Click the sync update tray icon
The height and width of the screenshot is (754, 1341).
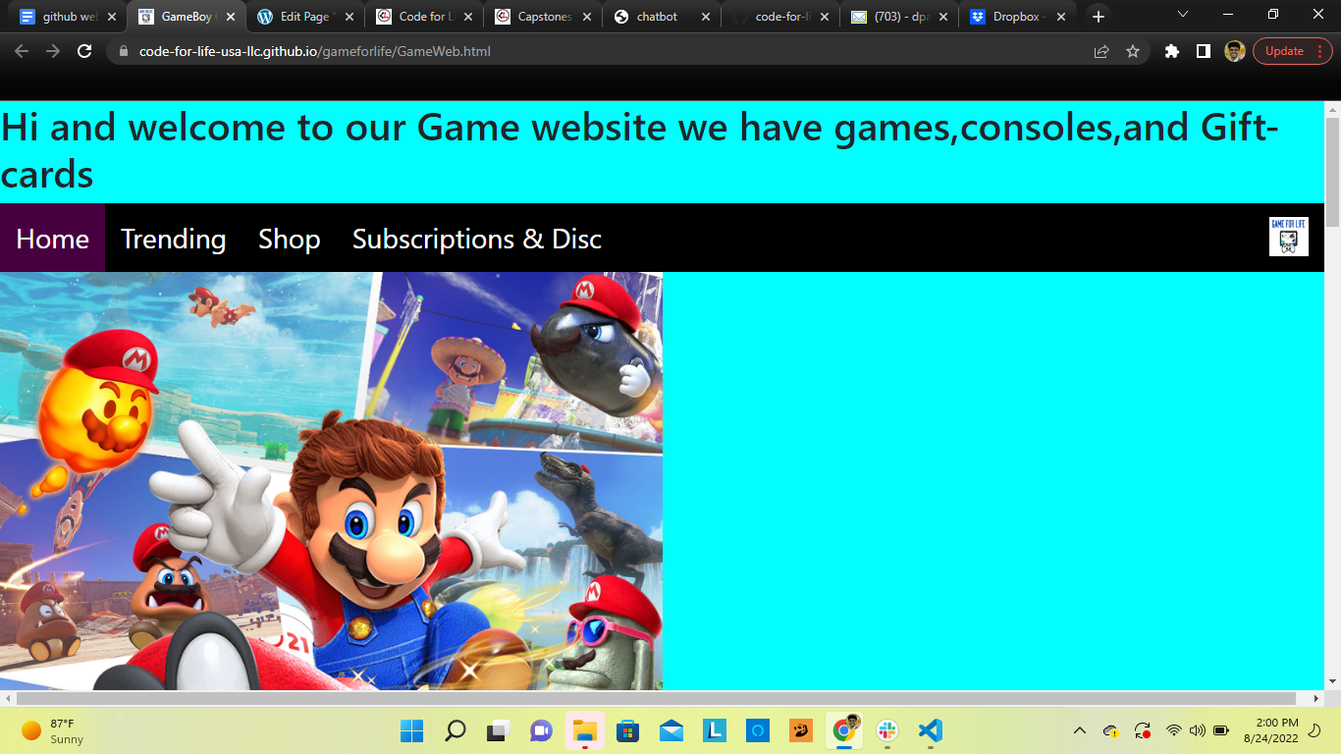[x=1142, y=730]
